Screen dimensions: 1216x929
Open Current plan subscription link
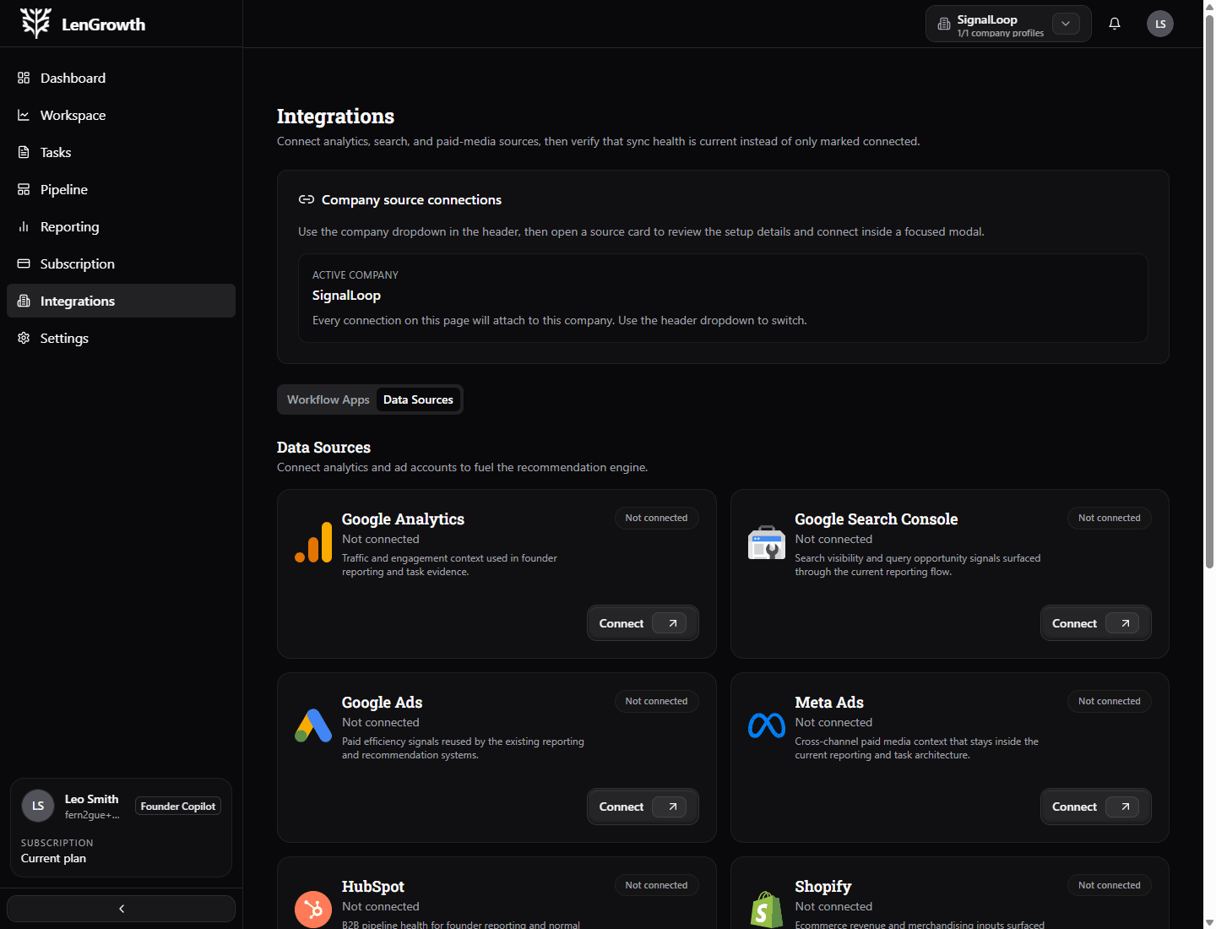point(53,858)
